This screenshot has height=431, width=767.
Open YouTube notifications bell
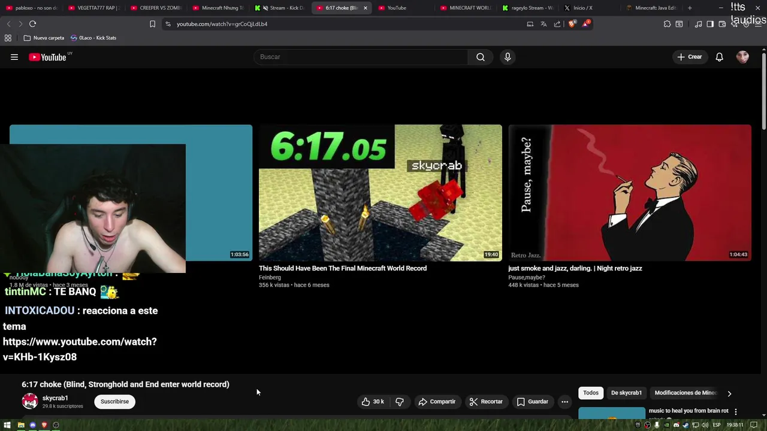tap(719, 57)
